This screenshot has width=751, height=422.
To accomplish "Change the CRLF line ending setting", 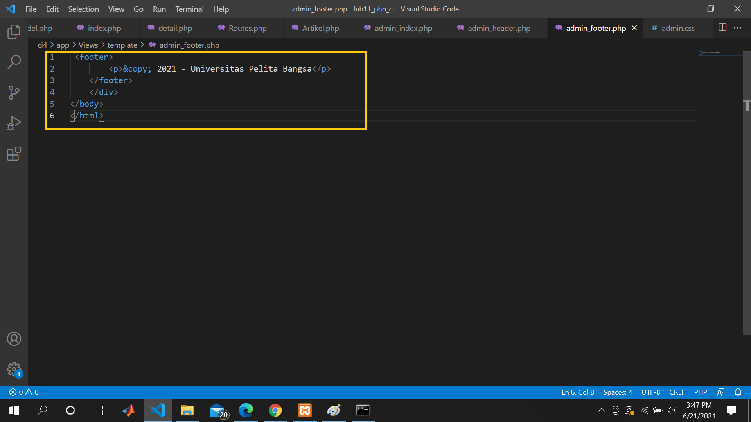I will coord(677,392).
